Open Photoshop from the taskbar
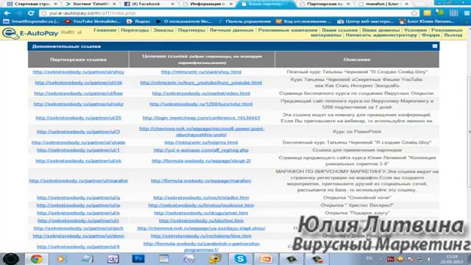The height and width of the screenshot is (265, 471). [x=138, y=258]
